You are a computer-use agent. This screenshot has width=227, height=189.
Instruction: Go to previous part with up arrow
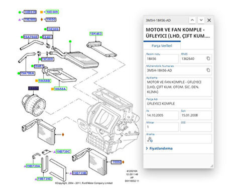(192, 20)
